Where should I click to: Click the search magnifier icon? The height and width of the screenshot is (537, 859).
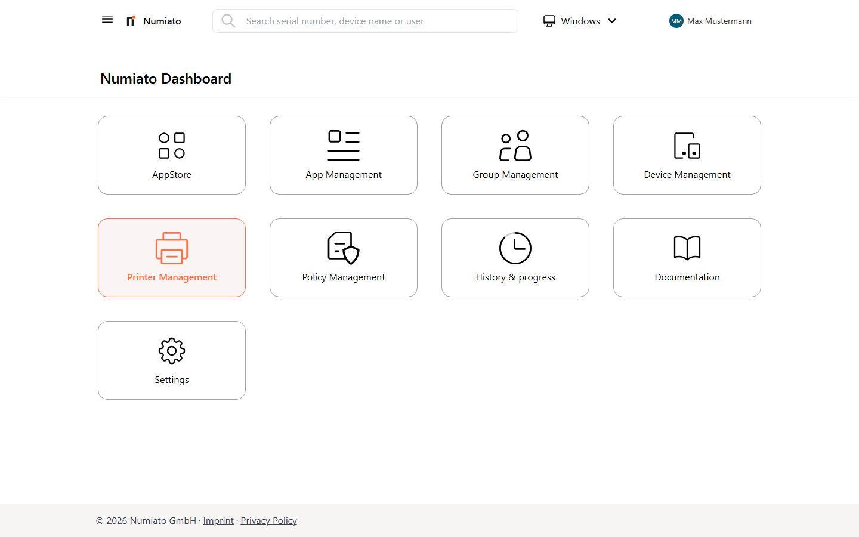pos(228,21)
